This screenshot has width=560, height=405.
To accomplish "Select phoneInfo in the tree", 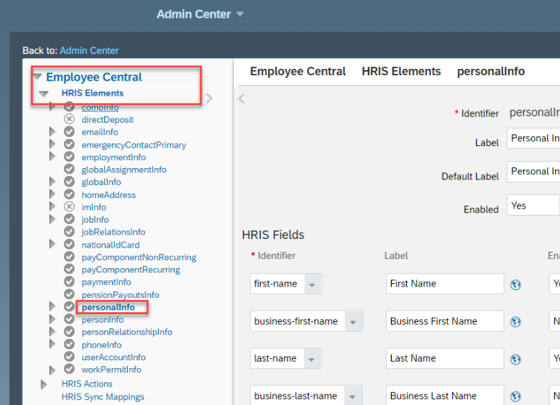I will tap(101, 345).
